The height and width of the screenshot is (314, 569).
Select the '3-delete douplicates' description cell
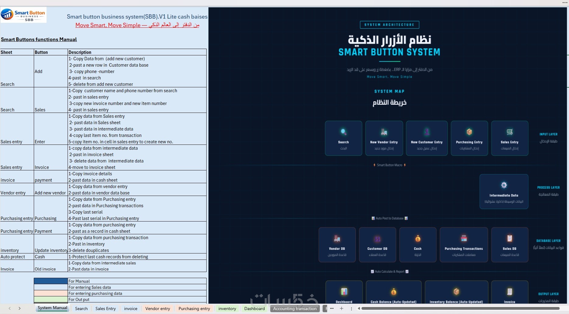click(137, 250)
